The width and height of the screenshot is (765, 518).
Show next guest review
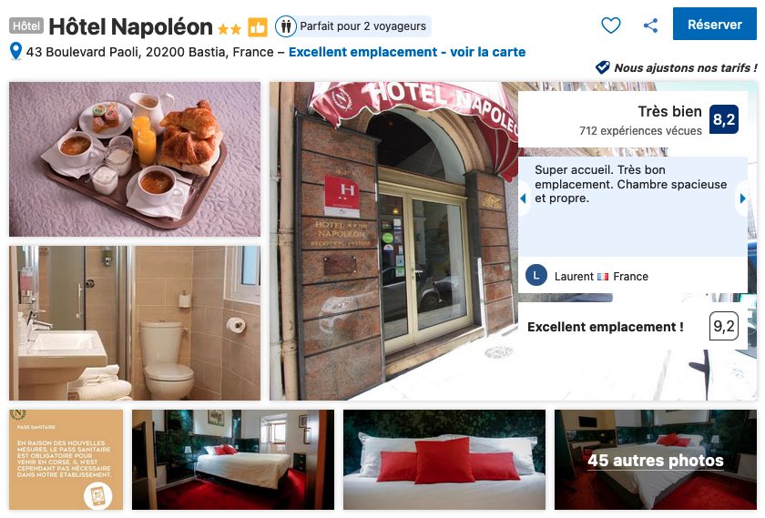pyautogui.click(x=742, y=198)
